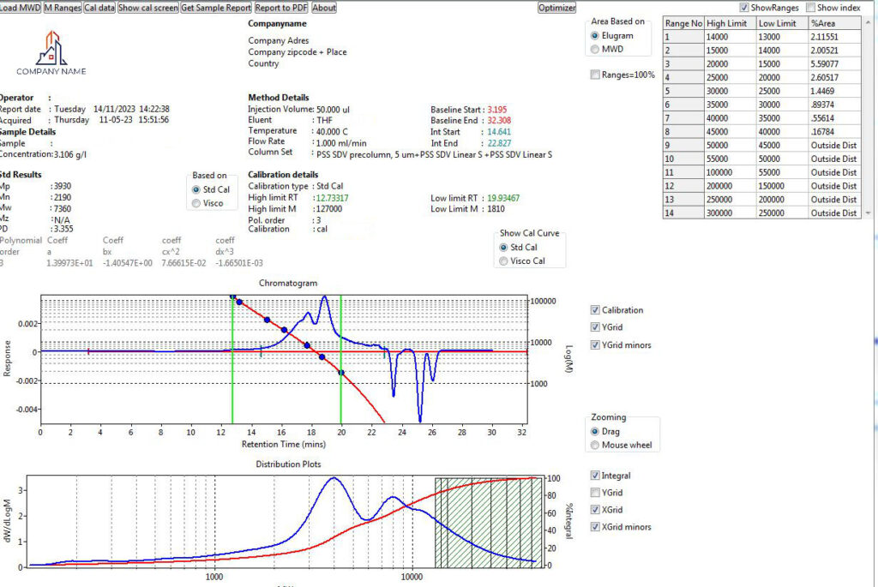Export using Report to PDF
878x587 pixels.
pos(281,8)
